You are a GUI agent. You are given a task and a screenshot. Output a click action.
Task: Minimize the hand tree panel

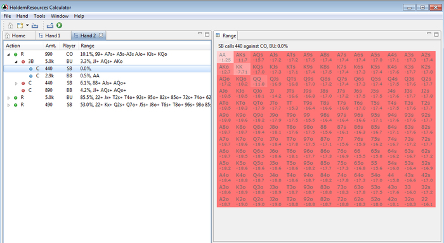[200, 34]
